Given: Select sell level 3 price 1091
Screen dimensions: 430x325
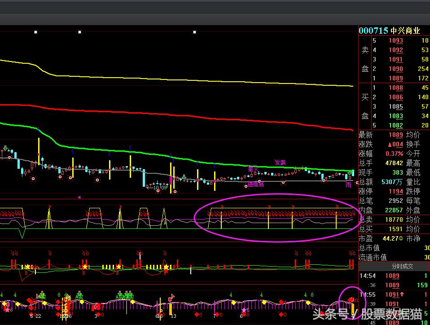Looking at the screenshot, I should pos(396,59).
